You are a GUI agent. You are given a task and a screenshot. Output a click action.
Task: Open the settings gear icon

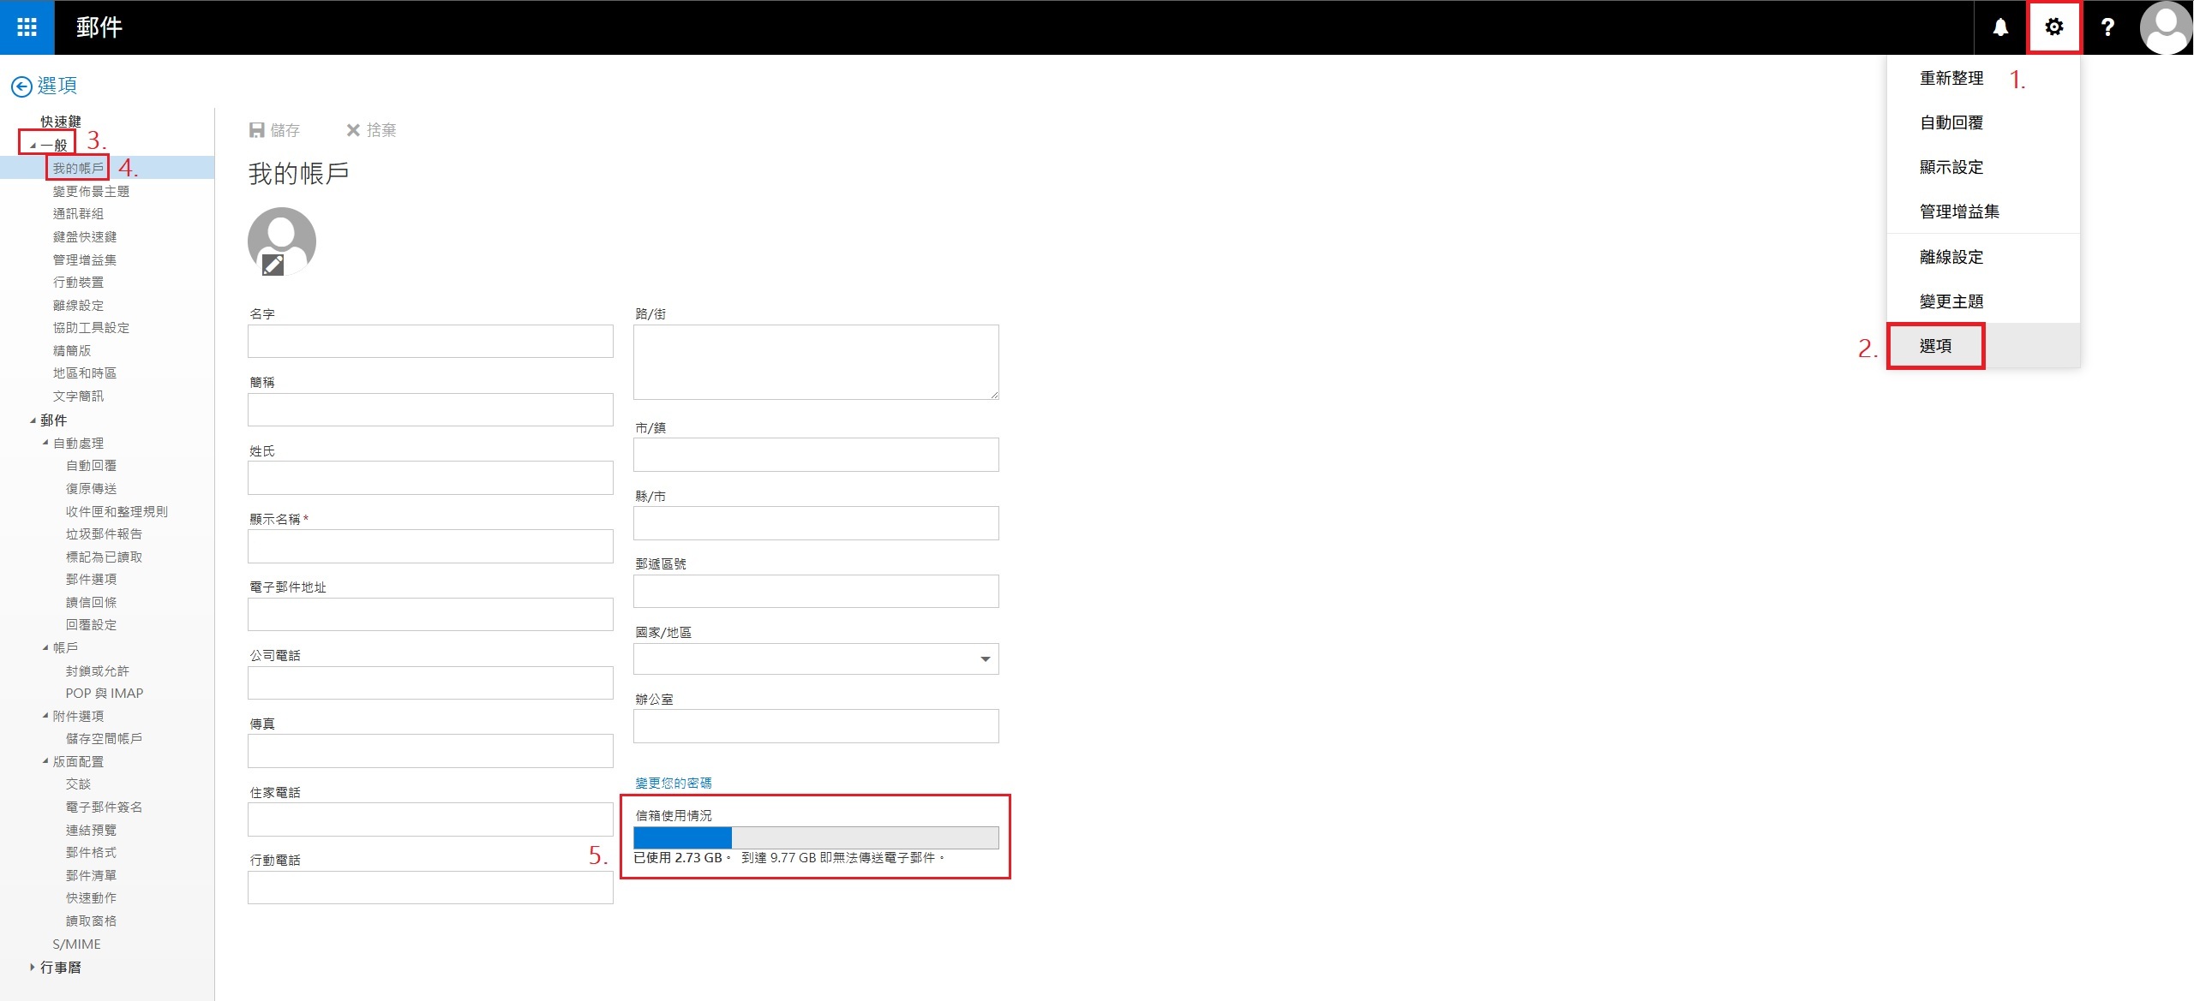click(2053, 27)
